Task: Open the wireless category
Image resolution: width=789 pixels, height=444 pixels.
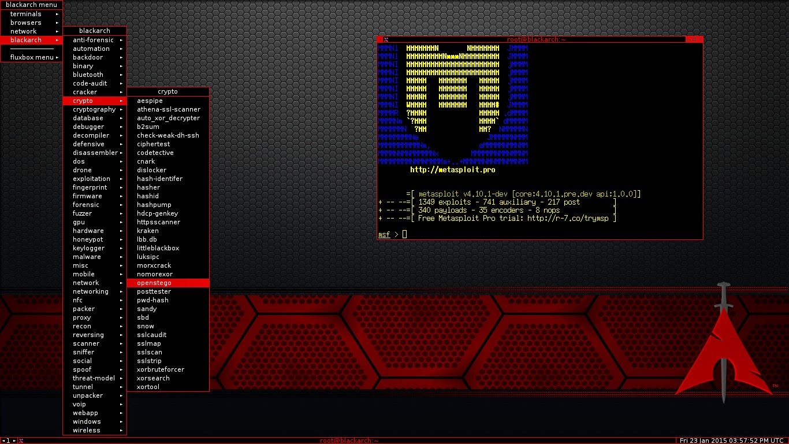Action: (95, 430)
